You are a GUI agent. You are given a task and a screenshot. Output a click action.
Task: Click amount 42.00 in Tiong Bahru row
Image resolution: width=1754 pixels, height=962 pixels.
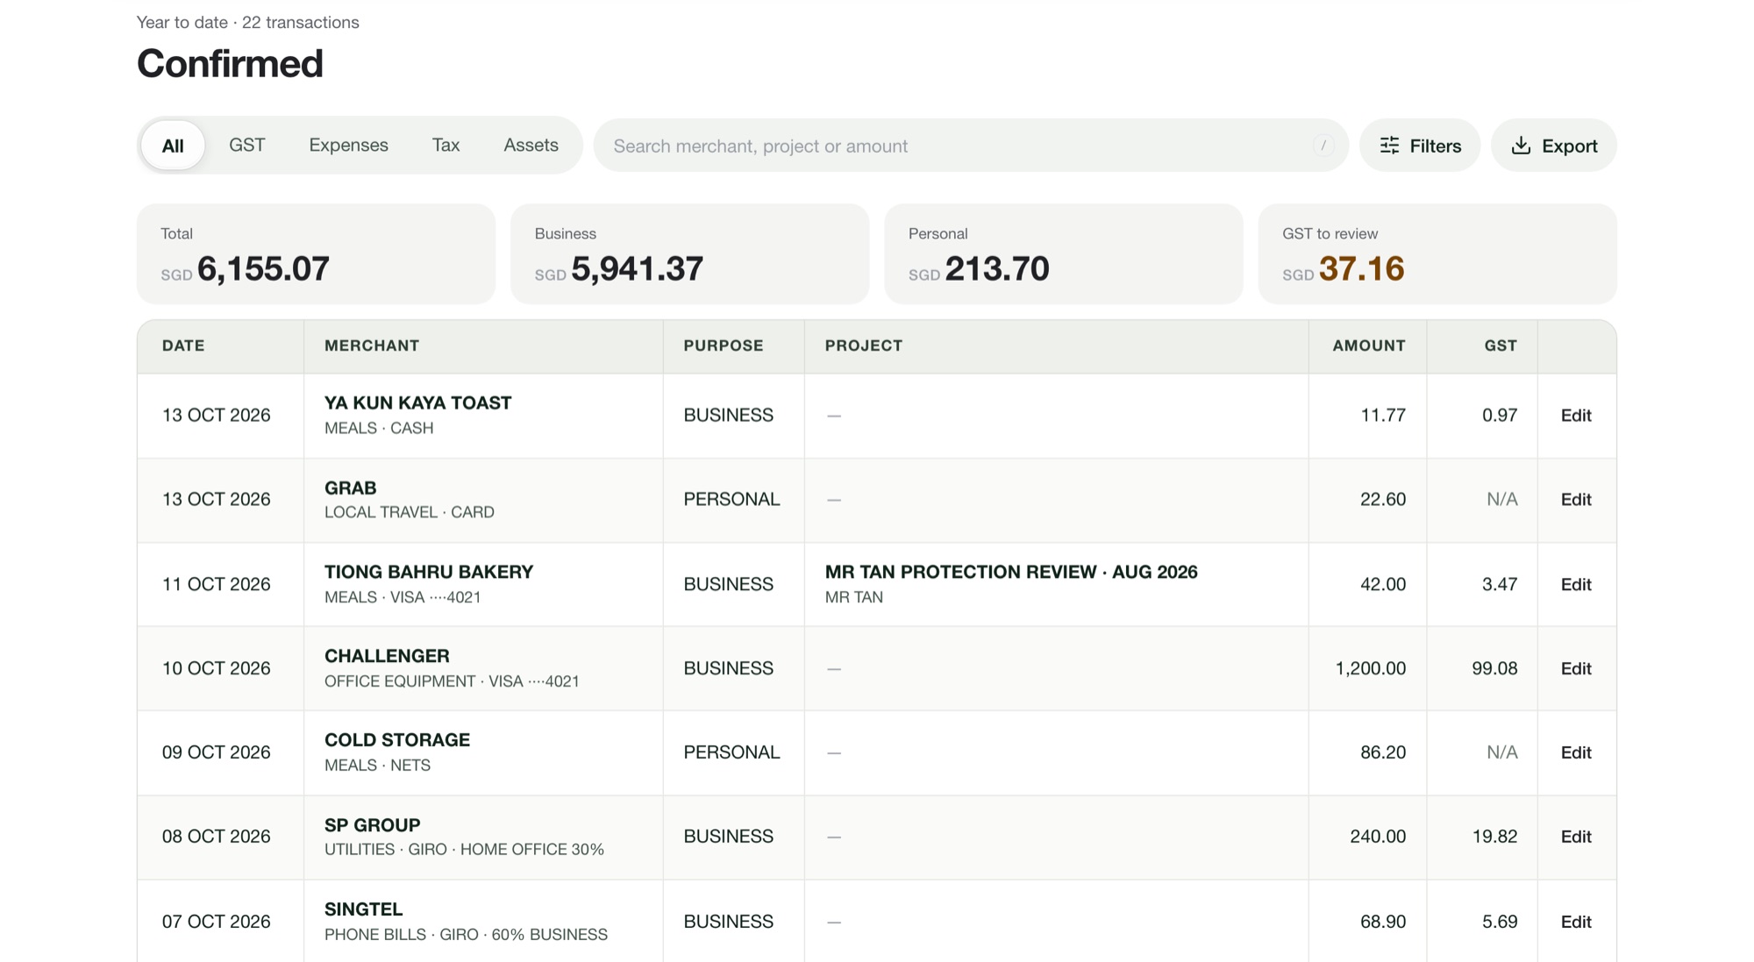[1383, 585]
